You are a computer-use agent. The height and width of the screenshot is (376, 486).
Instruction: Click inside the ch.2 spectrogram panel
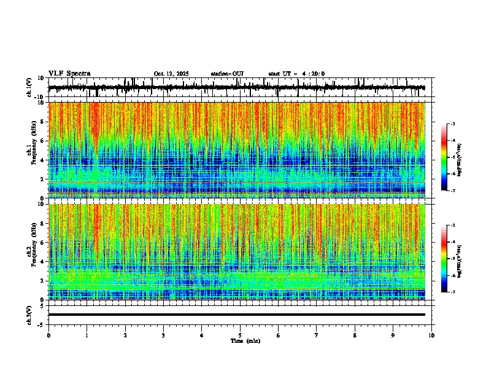click(237, 252)
